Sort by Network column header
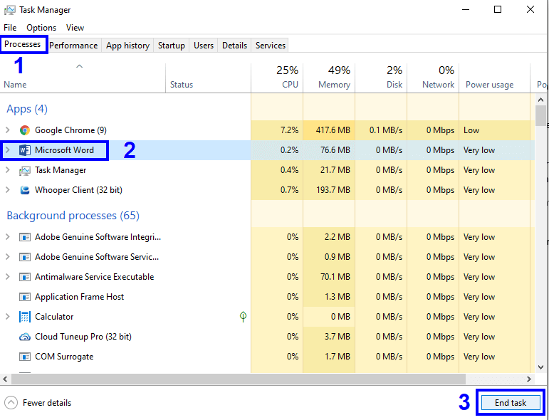The width and height of the screenshot is (549, 420). [x=433, y=78]
